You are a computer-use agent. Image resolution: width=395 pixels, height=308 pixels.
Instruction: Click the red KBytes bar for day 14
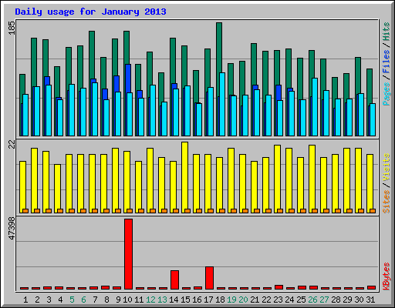[x=174, y=280]
